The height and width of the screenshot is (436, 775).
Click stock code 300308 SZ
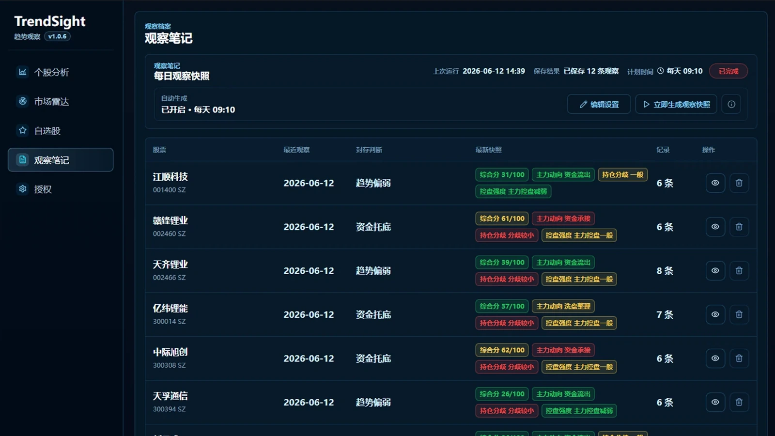[x=170, y=365]
